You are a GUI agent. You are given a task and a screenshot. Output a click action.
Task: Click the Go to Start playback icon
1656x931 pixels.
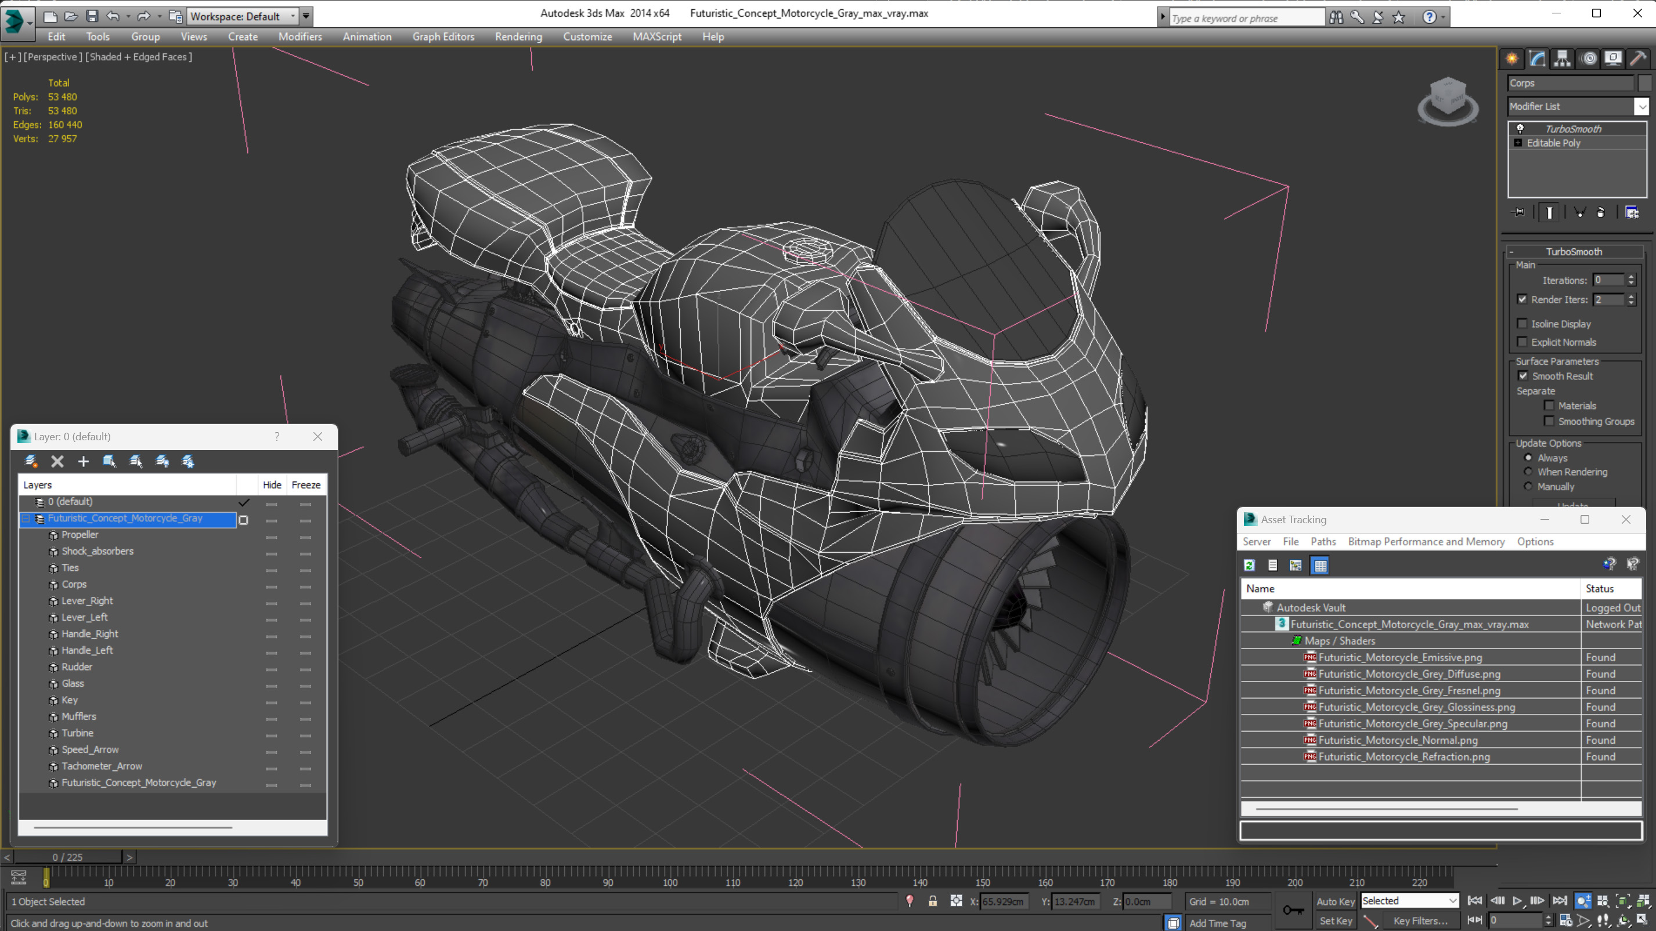pyautogui.click(x=1475, y=901)
